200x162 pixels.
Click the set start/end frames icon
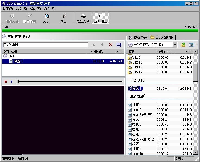(119, 45)
